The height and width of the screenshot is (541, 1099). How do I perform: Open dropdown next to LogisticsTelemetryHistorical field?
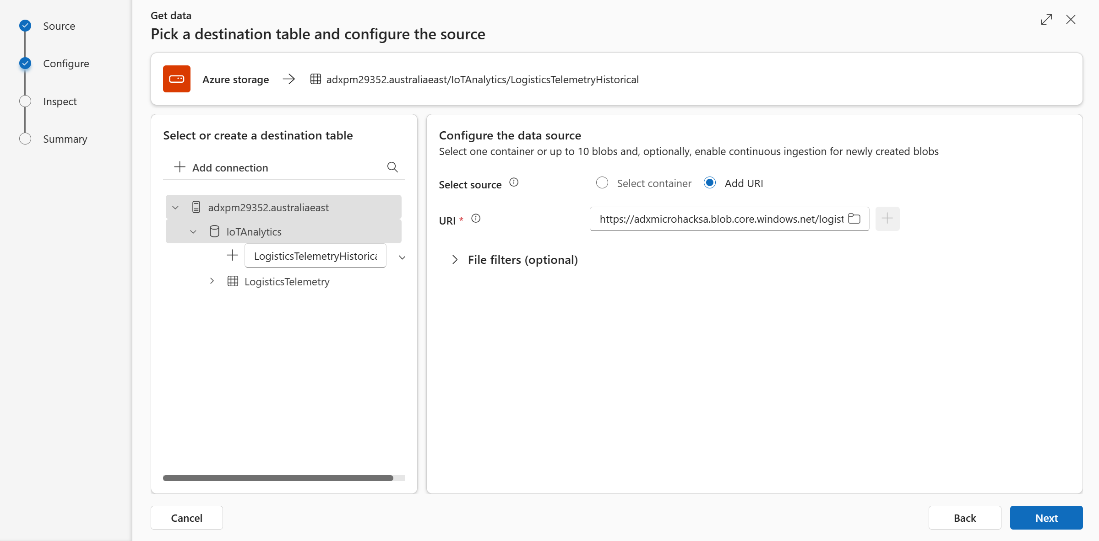tap(402, 257)
